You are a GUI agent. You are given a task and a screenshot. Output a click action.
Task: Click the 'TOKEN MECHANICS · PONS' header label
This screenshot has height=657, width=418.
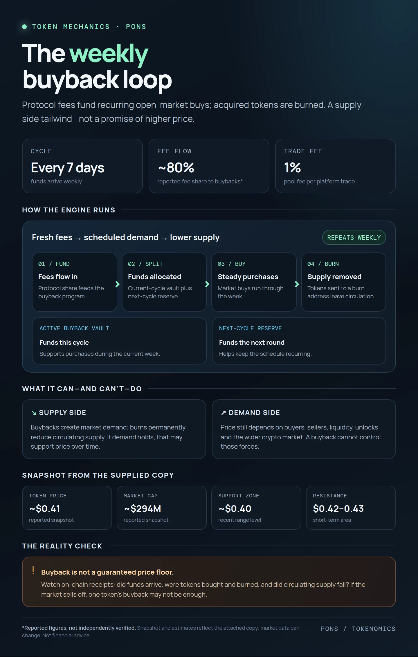click(89, 27)
